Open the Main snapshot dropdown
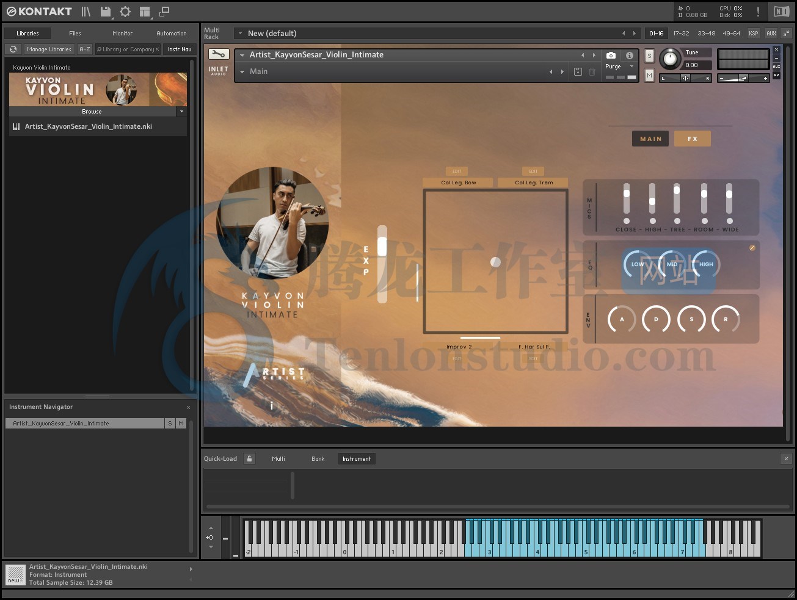 click(x=242, y=72)
